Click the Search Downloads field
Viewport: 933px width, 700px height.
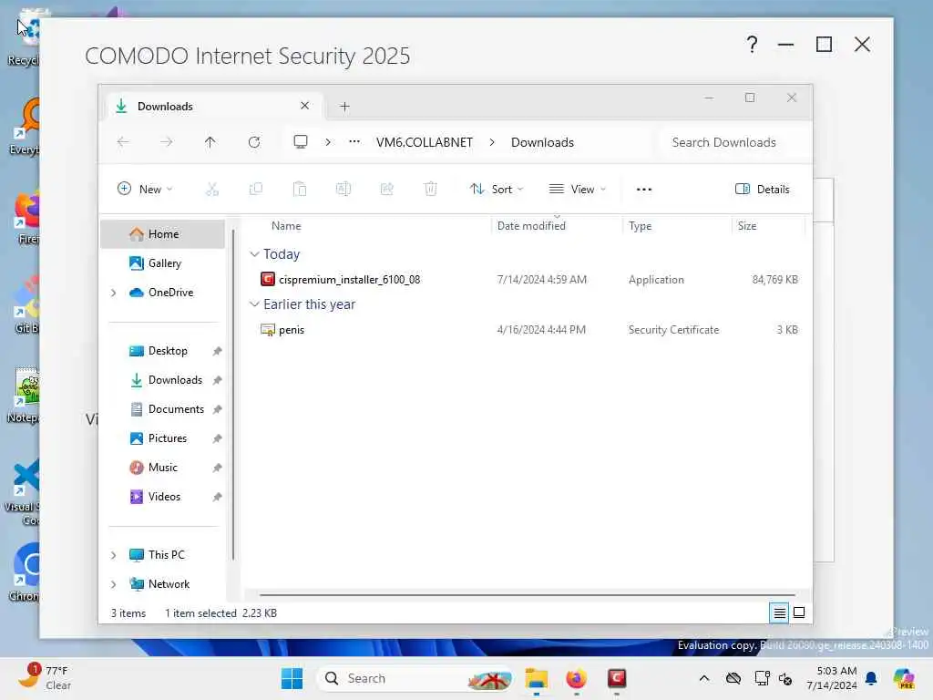point(733,142)
